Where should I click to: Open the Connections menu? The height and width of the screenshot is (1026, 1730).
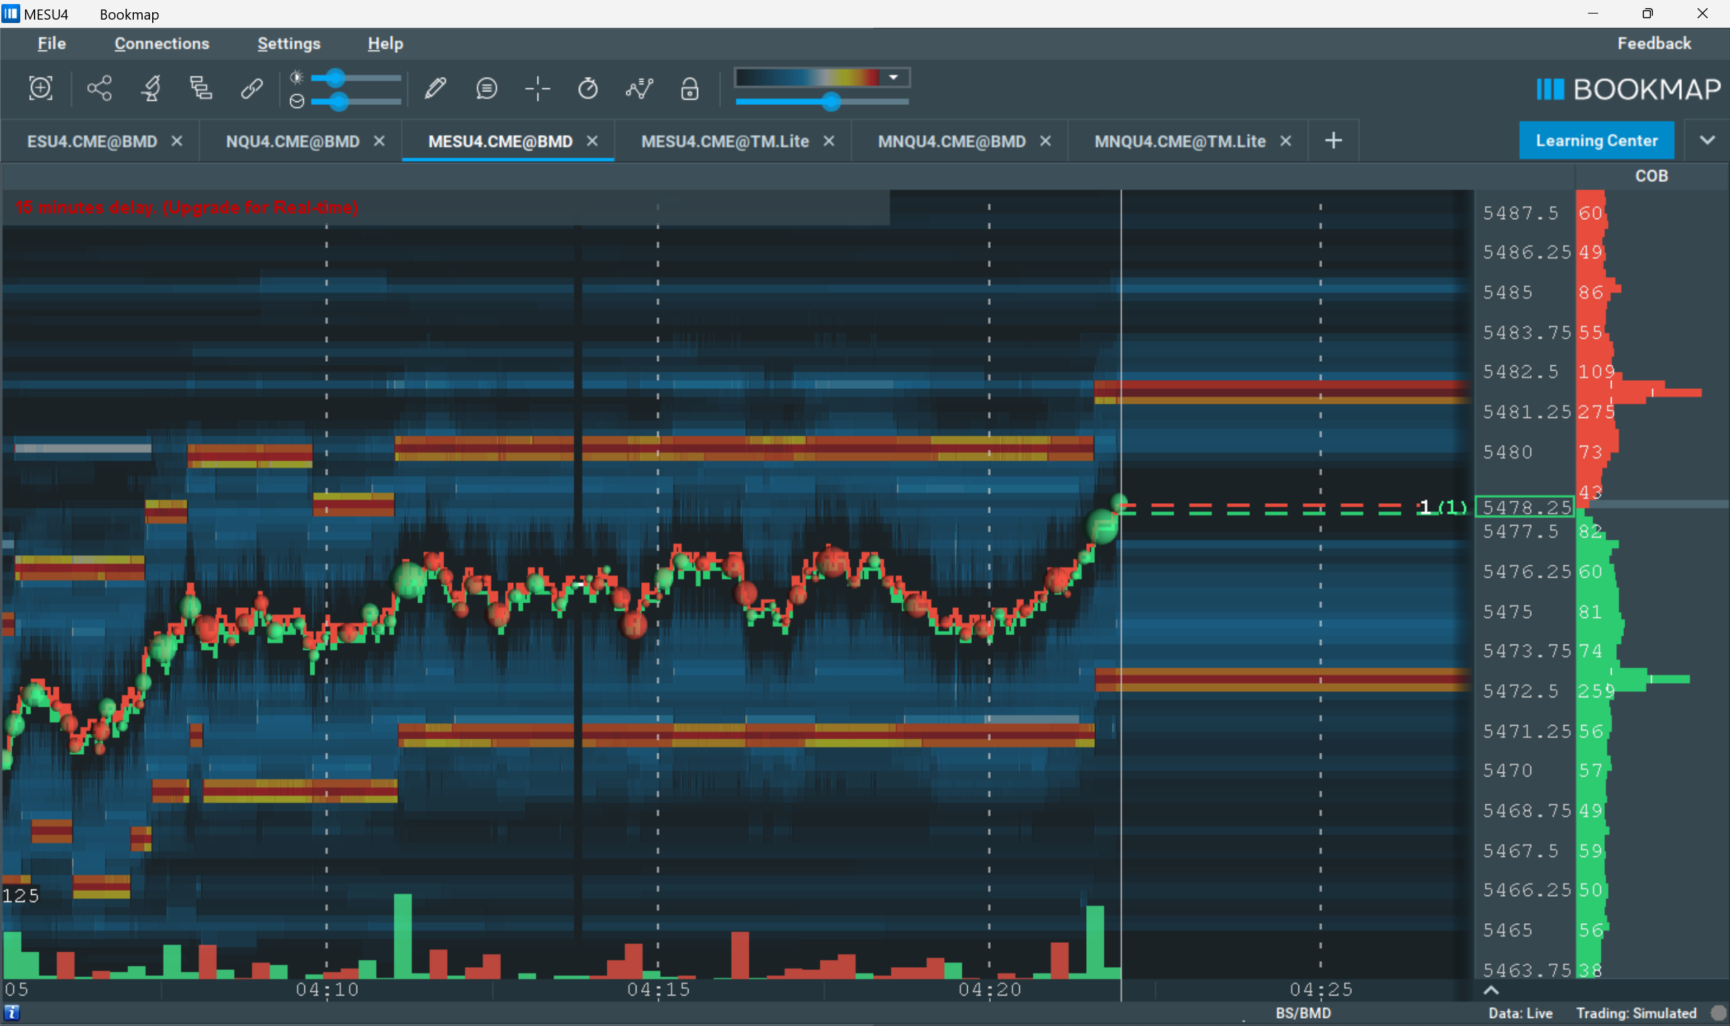tap(162, 43)
